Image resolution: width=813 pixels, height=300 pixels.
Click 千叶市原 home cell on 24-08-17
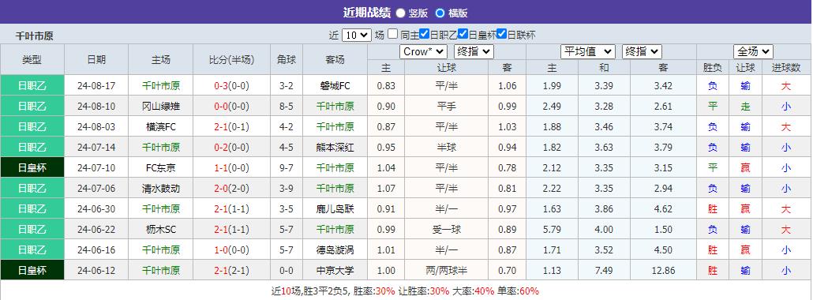click(161, 85)
